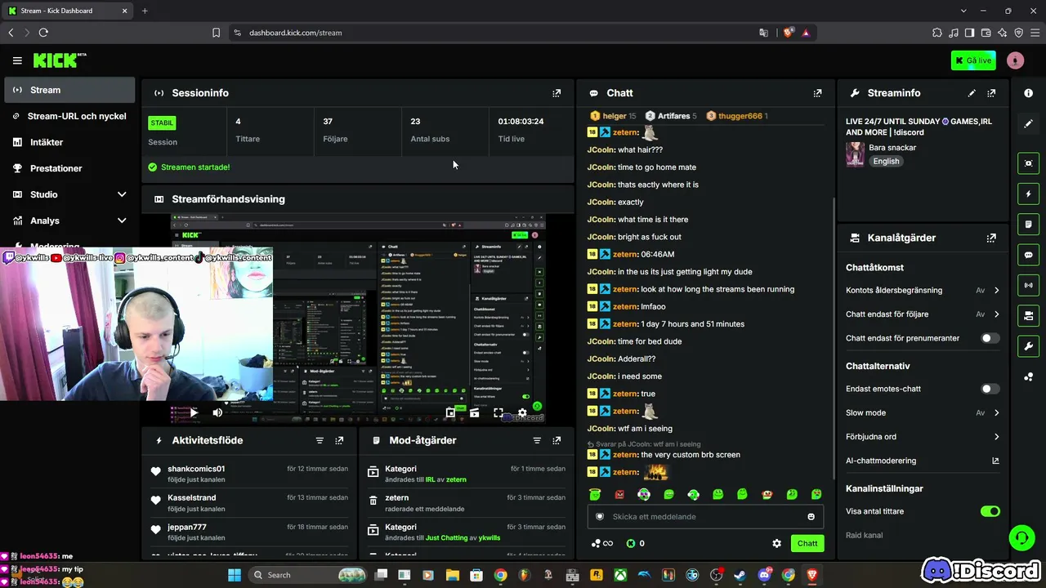This screenshot has height=588, width=1046.
Task: Toggle the channel actions icon in right rail
Action: tap(1028, 315)
